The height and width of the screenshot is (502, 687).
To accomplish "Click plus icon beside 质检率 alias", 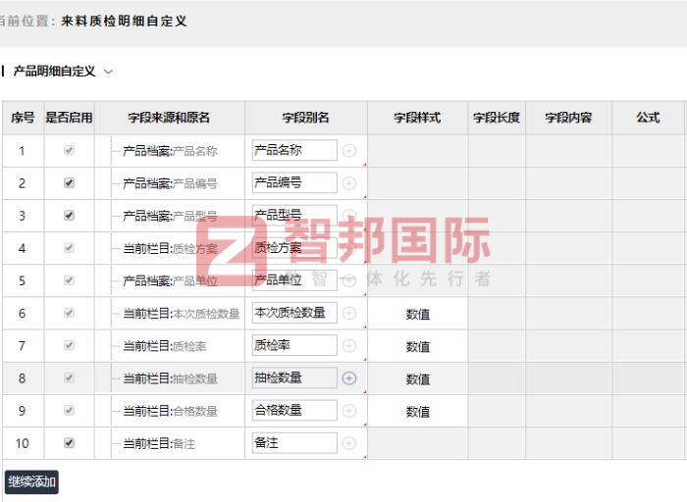I will point(349,346).
